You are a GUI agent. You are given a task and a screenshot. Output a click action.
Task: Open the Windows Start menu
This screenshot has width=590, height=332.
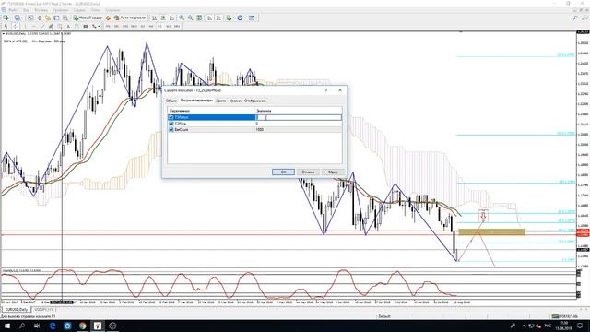[7, 326]
